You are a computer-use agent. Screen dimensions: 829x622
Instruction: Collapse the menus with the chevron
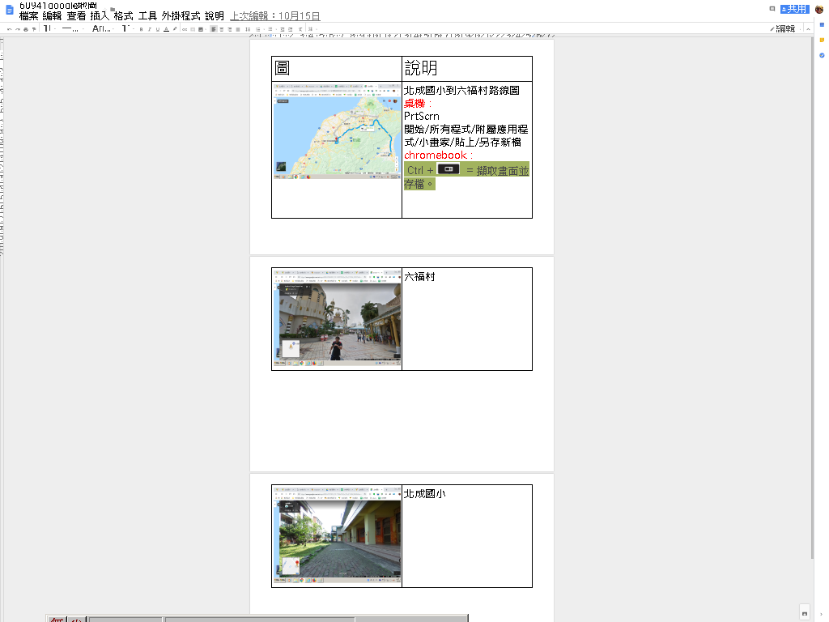click(809, 29)
